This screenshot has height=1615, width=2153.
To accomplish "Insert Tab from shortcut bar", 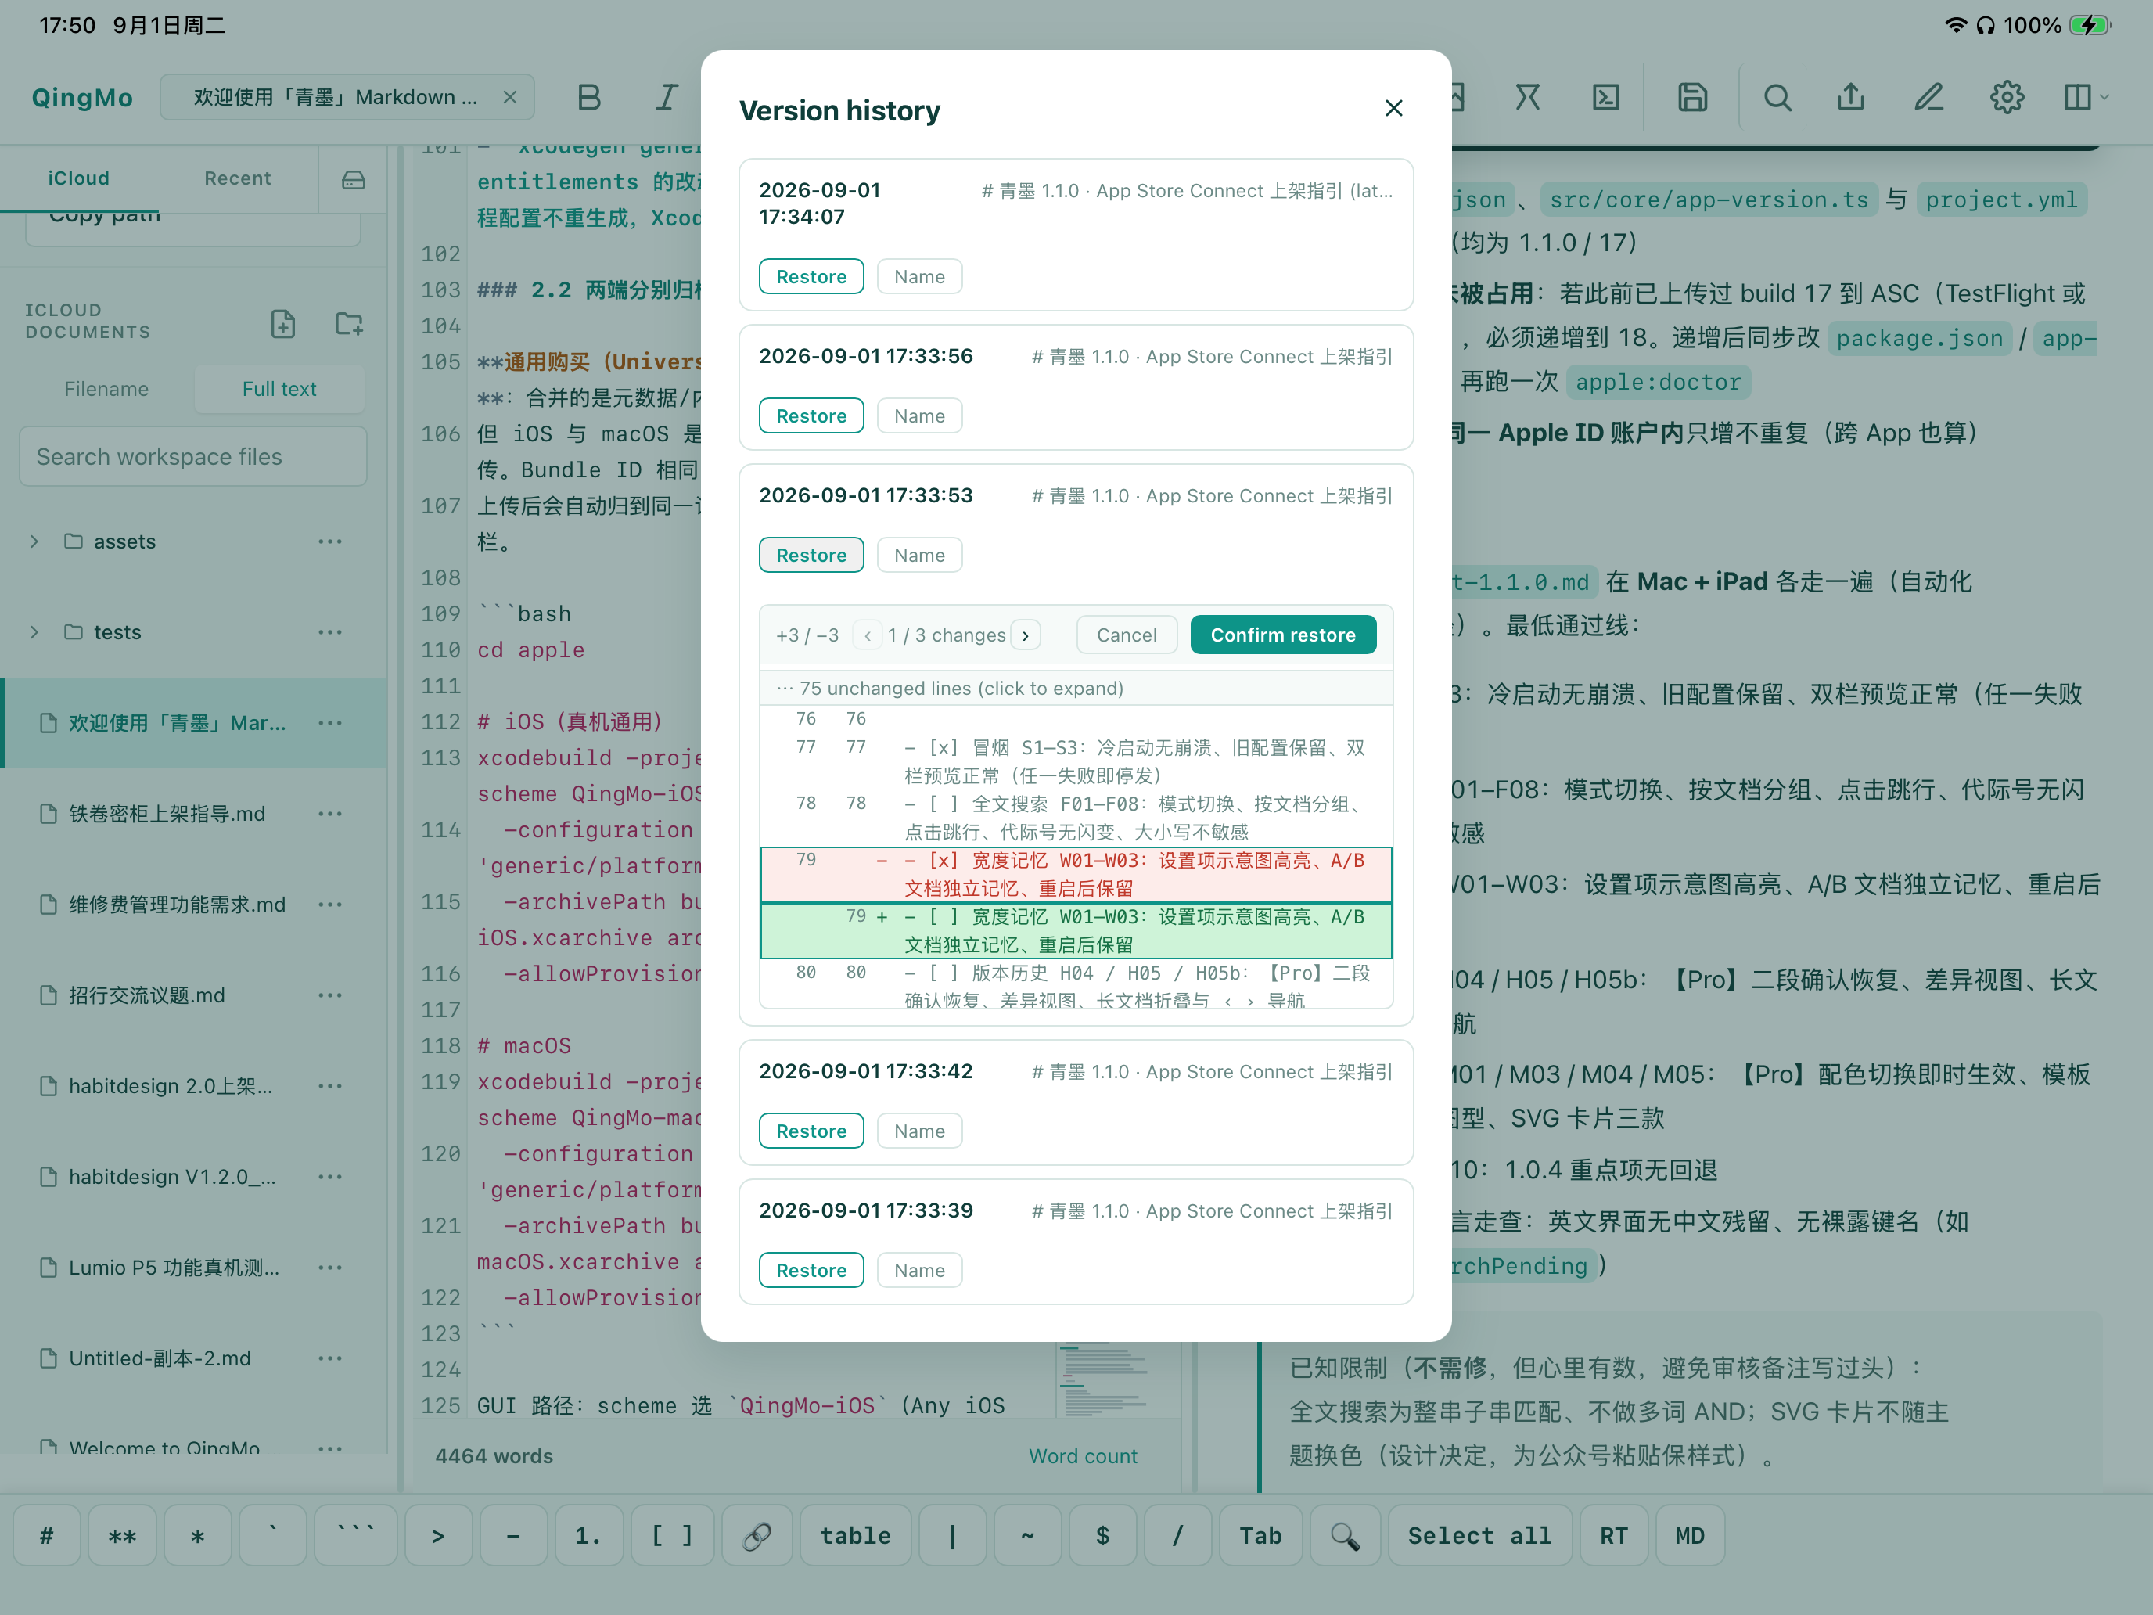I will [x=1260, y=1535].
